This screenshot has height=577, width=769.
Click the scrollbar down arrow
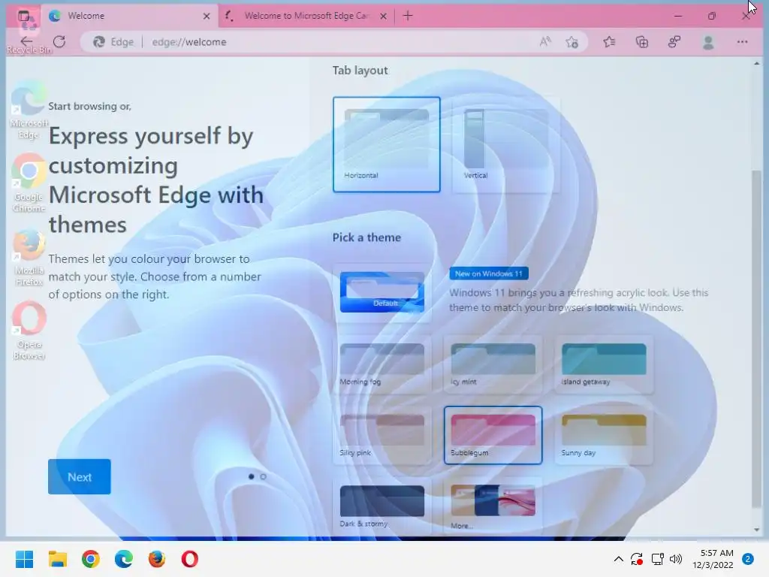click(x=757, y=530)
